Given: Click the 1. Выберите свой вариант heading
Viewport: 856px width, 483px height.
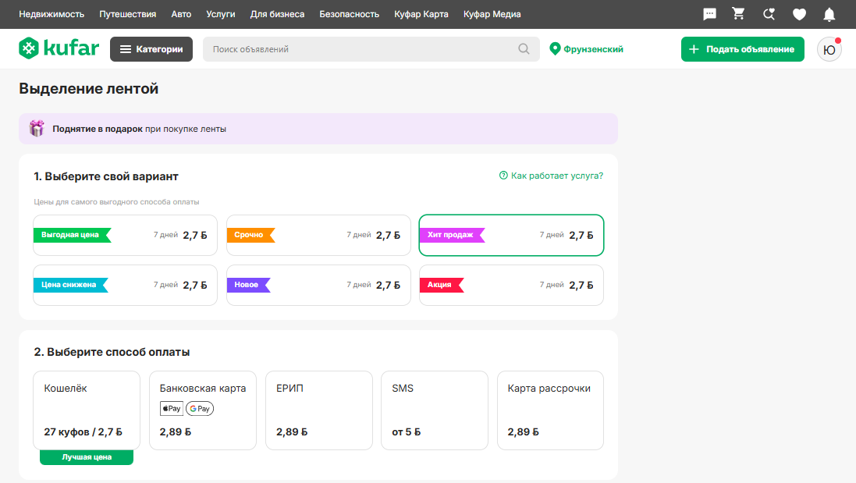Looking at the screenshot, I should coord(106,176).
